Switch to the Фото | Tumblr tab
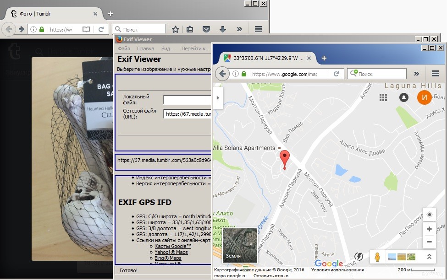Screen dimensions: 447x280 [54, 14]
